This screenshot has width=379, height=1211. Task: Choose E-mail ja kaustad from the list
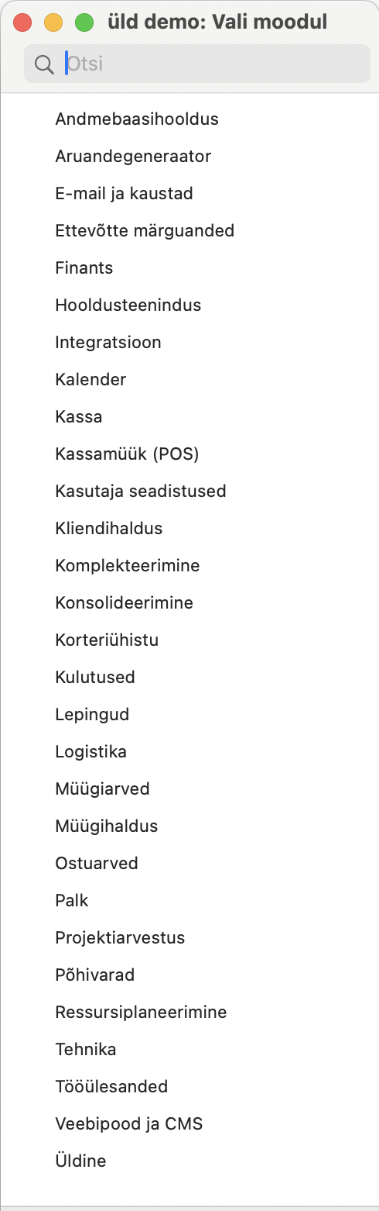click(x=124, y=194)
